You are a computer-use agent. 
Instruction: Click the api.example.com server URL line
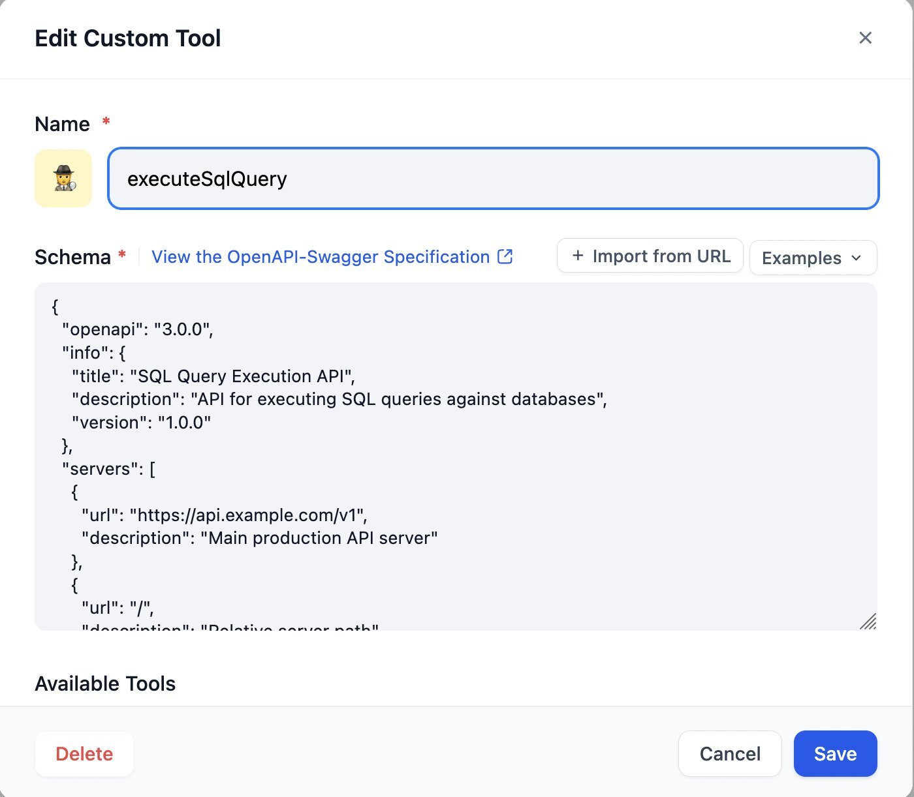[225, 515]
